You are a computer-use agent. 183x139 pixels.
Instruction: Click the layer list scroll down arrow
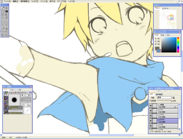[x=180, y=129]
